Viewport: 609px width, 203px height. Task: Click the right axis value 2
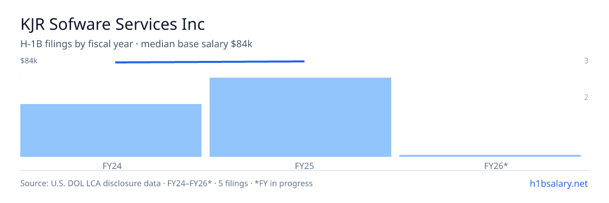[x=586, y=97]
